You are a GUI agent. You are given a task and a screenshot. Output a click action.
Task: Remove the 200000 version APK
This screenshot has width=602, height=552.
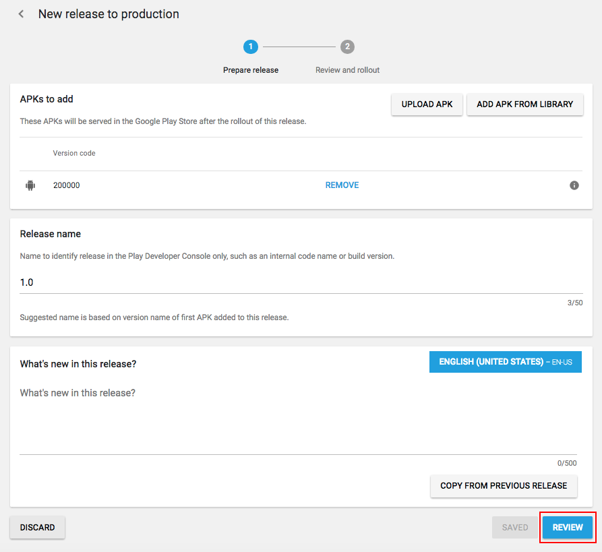click(x=342, y=185)
